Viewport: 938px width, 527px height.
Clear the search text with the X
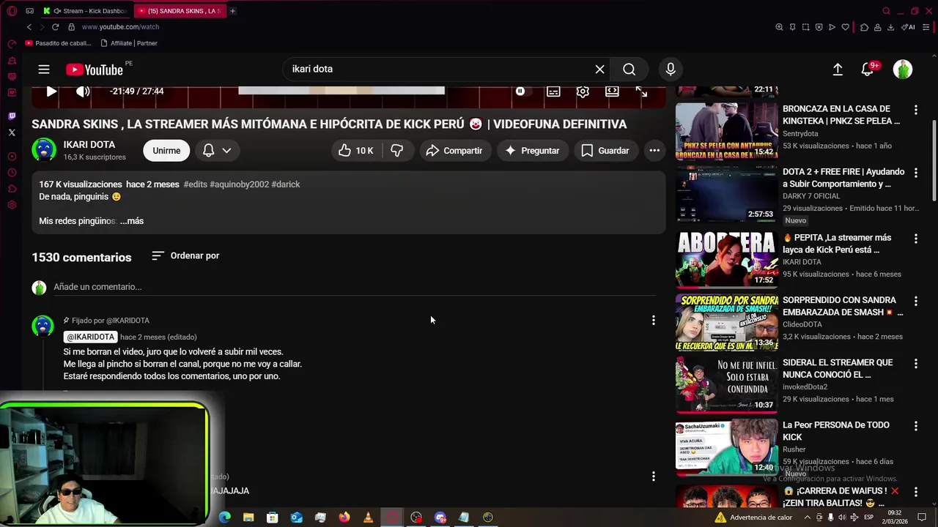599,69
